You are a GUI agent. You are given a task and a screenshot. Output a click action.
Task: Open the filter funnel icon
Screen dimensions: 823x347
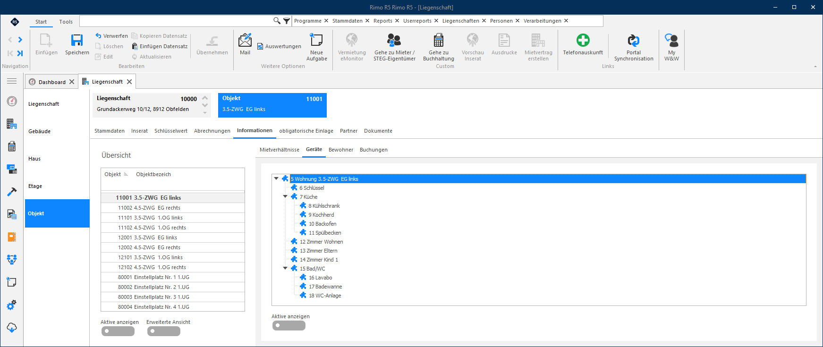[x=287, y=21]
